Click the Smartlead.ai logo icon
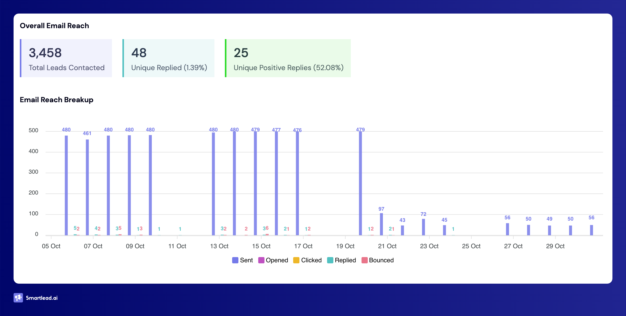The image size is (626, 316). coord(18,298)
